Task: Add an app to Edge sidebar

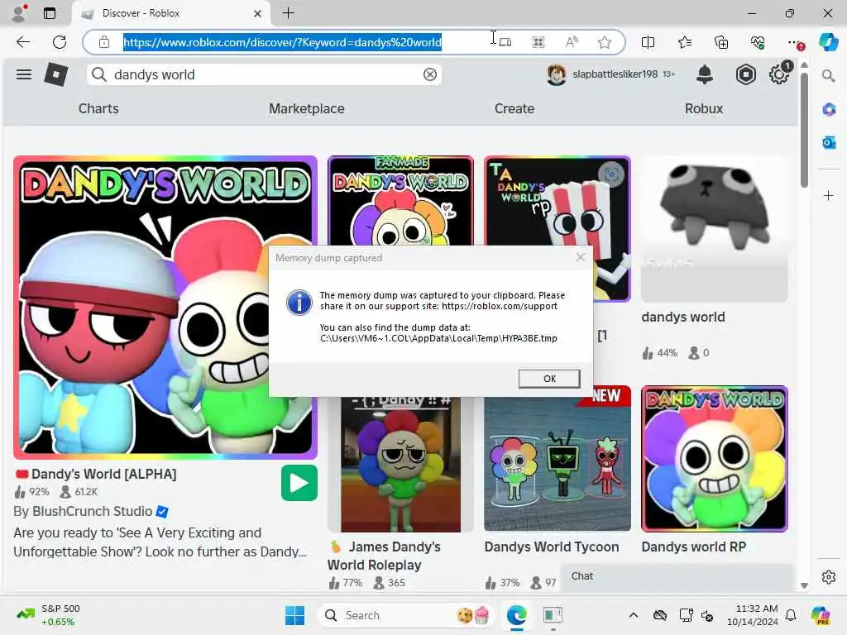Action: pos(829,195)
